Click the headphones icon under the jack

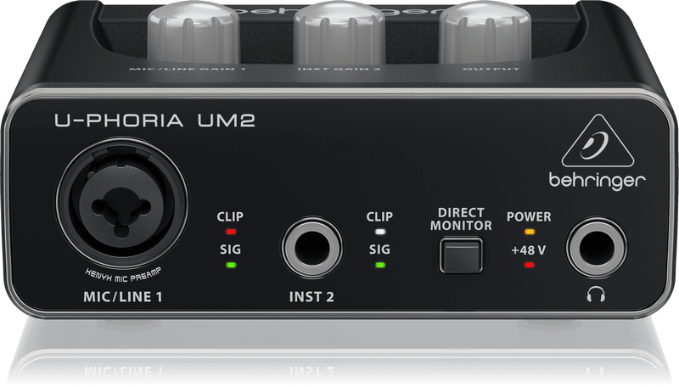click(x=596, y=295)
